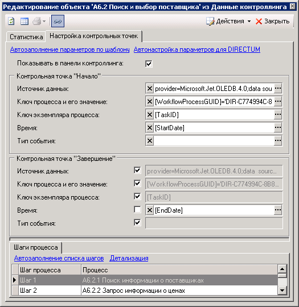299x307 pixels.
Task: Open ellipsis browse for [StartDate] field
Action: coord(278,128)
